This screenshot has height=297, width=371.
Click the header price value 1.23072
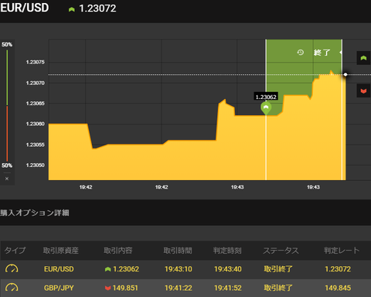pos(97,9)
